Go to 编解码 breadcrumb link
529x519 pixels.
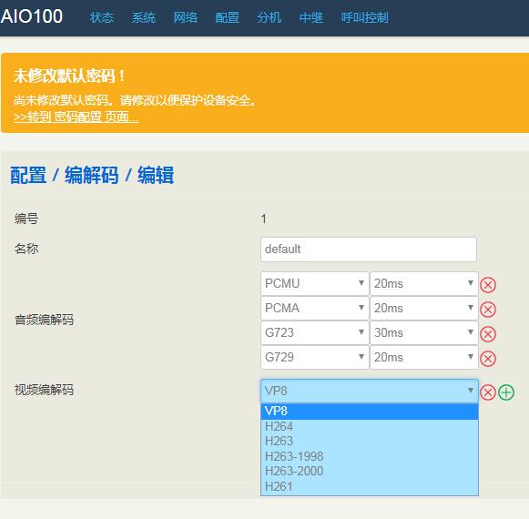click(91, 175)
